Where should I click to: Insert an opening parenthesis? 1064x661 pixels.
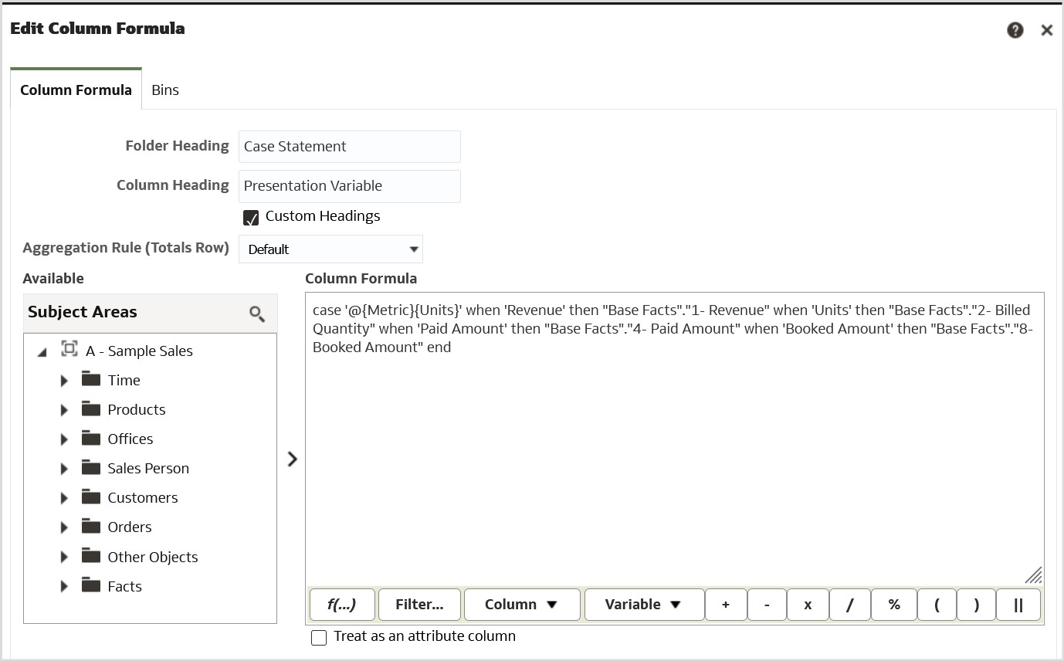click(x=937, y=605)
